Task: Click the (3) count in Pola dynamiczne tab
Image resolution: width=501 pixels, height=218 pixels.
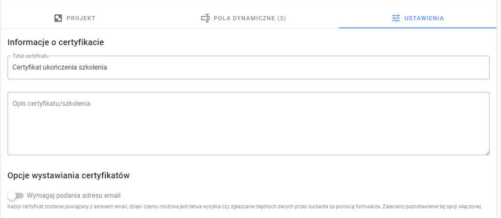Action: coord(281,18)
